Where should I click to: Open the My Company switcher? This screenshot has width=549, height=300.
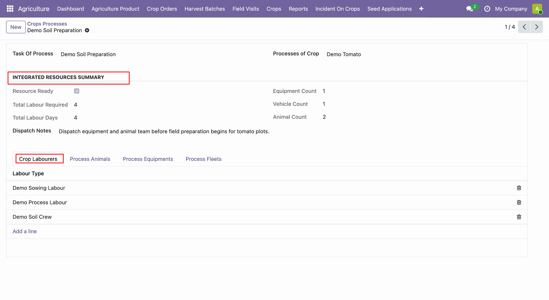pos(511,9)
